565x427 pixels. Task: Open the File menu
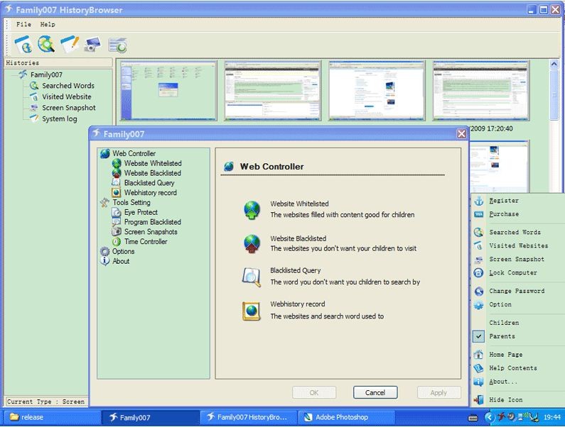coord(23,24)
